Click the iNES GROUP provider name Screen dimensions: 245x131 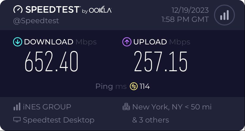coord(47,107)
